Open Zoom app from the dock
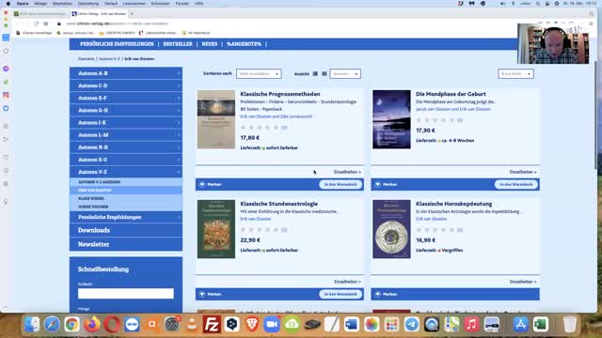This screenshot has width=602, height=338. pyautogui.click(x=272, y=324)
